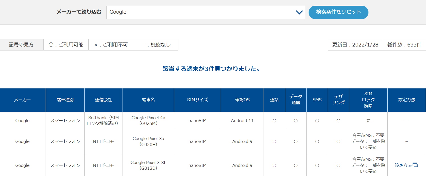
Task: Select the Google Pixel 3a (G020H) cell
Action: (148, 141)
